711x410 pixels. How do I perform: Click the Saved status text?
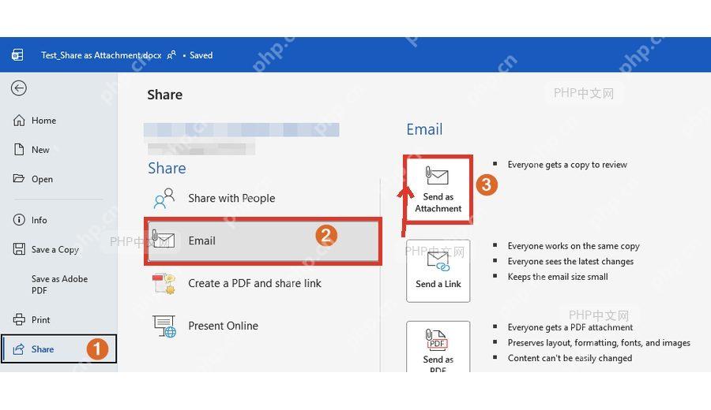pyautogui.click(x=201, y=55)
